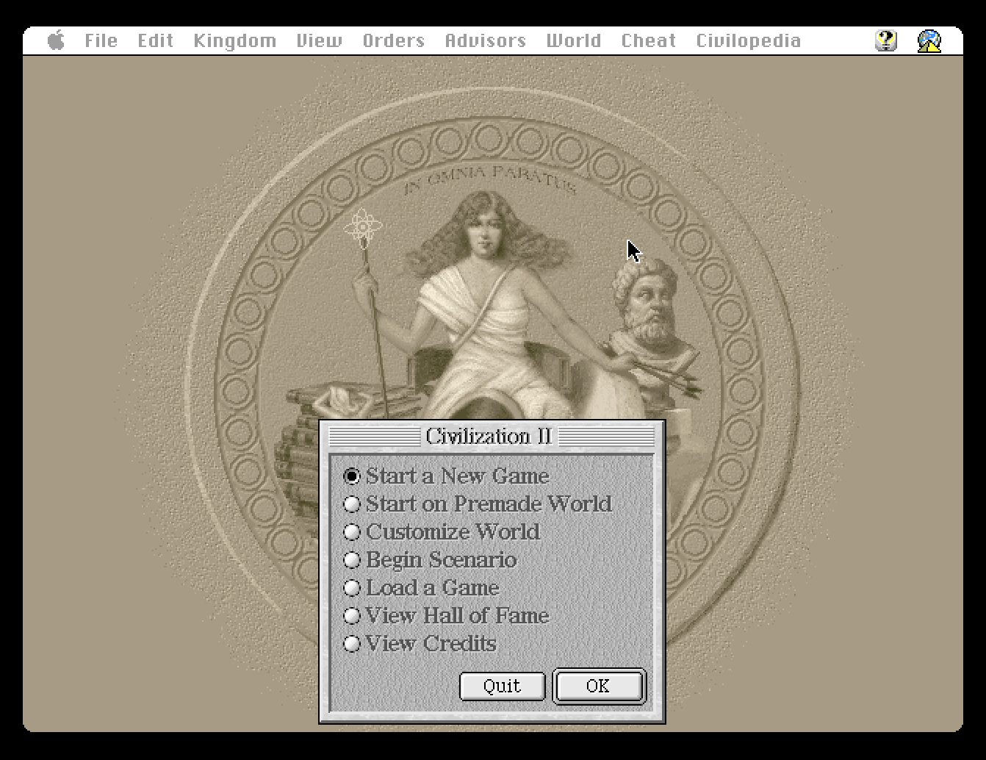Open the Apple menu
This screenshot has width=986, height=760.
pos(56,40)
